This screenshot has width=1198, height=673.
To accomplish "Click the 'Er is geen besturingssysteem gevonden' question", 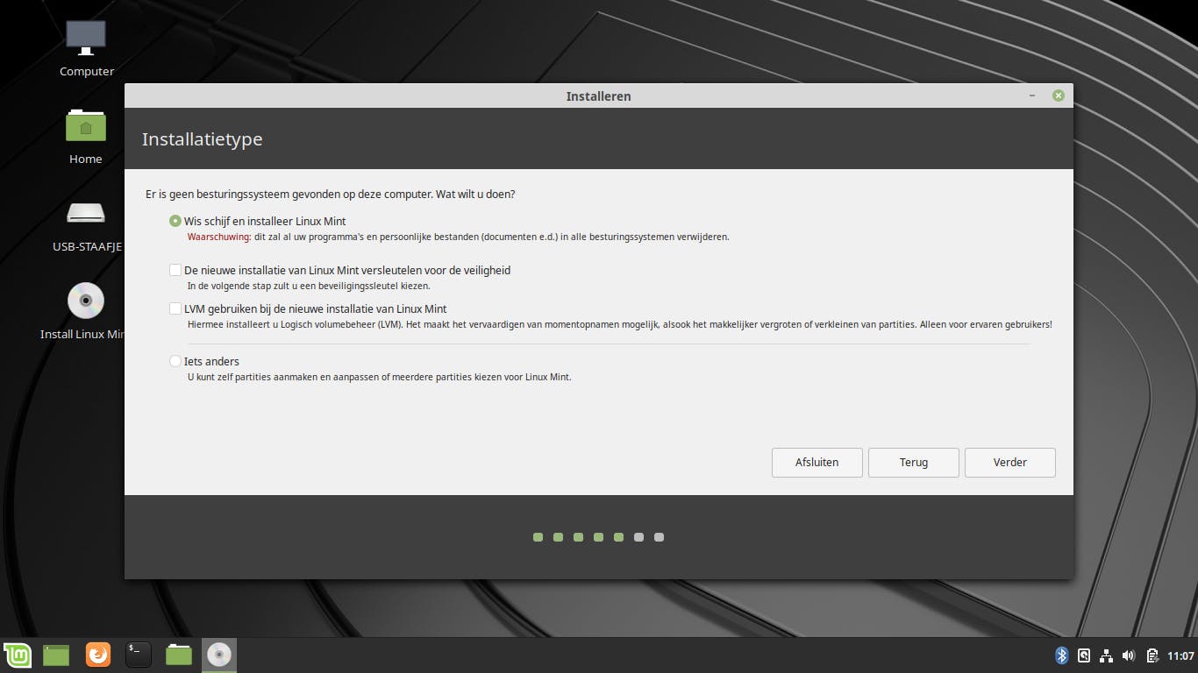I will 331,194.
